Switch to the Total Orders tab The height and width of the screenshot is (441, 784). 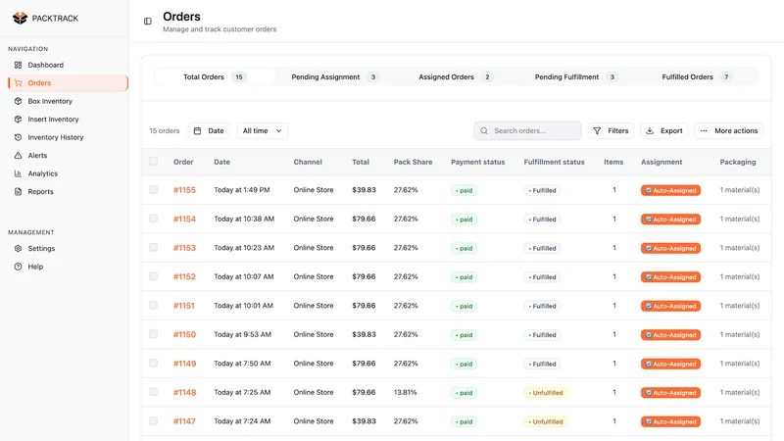click(x=215, y=77)
